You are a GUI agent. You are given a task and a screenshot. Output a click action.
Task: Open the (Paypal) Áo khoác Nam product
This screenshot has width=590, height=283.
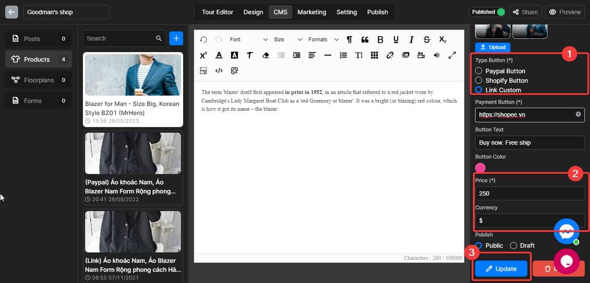[x=133, y=168]
